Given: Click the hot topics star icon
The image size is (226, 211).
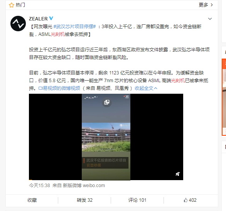Looking at the screenshot, I should coord(12,5).
